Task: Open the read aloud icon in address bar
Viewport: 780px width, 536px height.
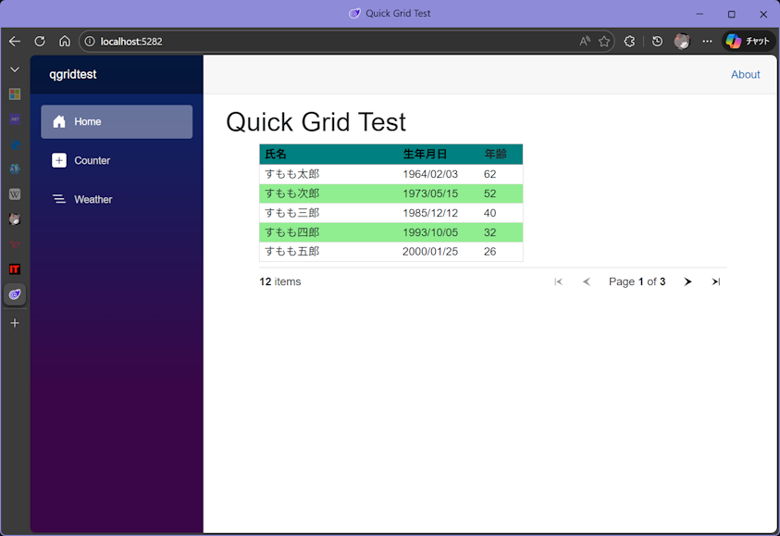Action: [585, 42]
